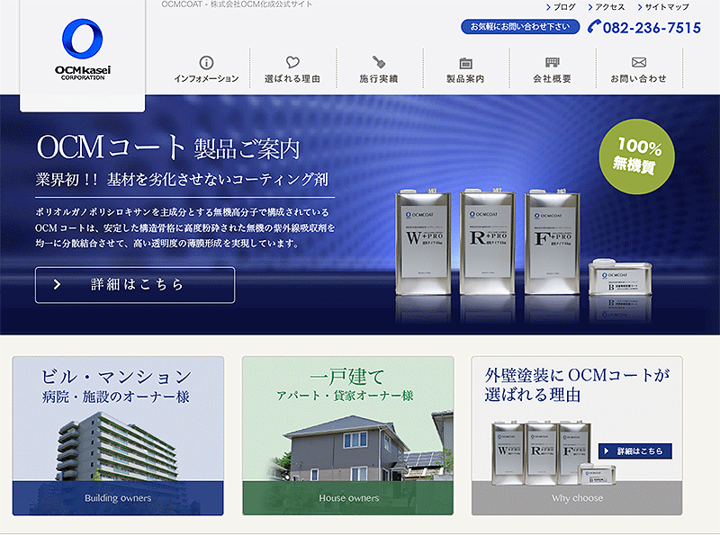Open the アクセス link

tap(606, 7)
